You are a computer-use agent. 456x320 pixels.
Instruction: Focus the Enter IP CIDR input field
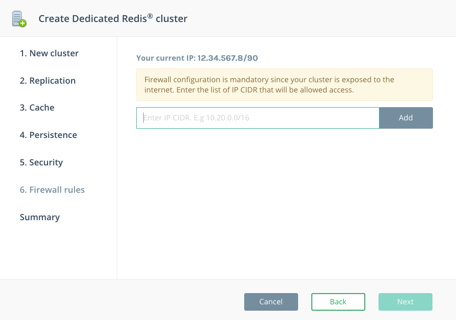tap(257, 118)
